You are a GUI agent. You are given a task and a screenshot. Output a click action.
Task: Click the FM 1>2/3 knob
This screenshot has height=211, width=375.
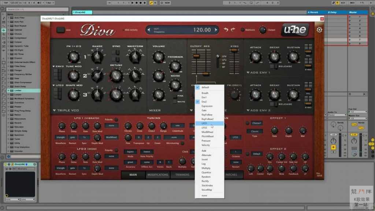point(73,57)
